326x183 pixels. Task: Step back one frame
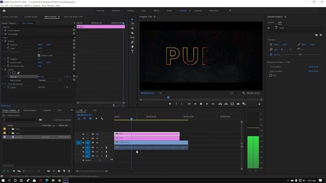(195, 104)
